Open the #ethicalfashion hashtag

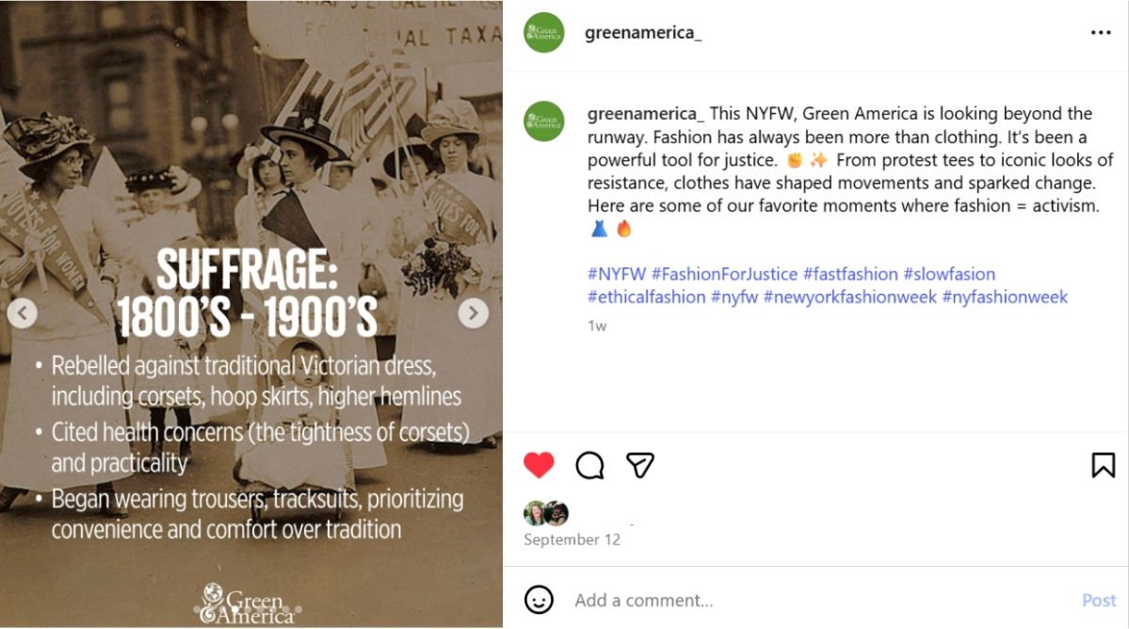point(646,297)
